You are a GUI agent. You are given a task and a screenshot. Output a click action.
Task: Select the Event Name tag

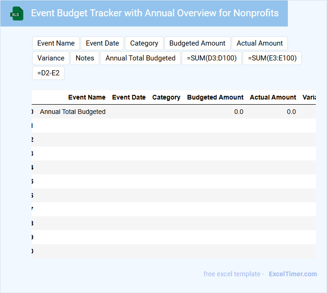[x=56, y=43]
